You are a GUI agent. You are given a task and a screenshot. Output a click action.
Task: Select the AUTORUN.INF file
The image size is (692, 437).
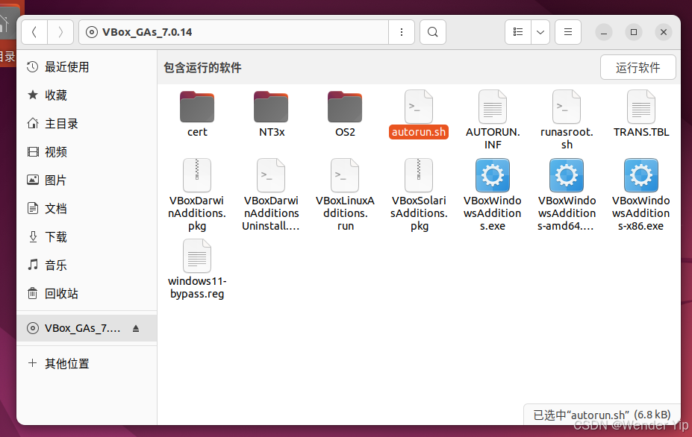493,120
